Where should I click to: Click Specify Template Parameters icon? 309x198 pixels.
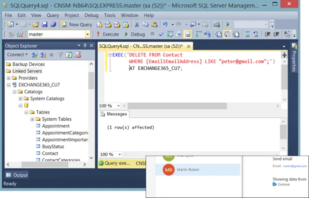click(287, 34)
